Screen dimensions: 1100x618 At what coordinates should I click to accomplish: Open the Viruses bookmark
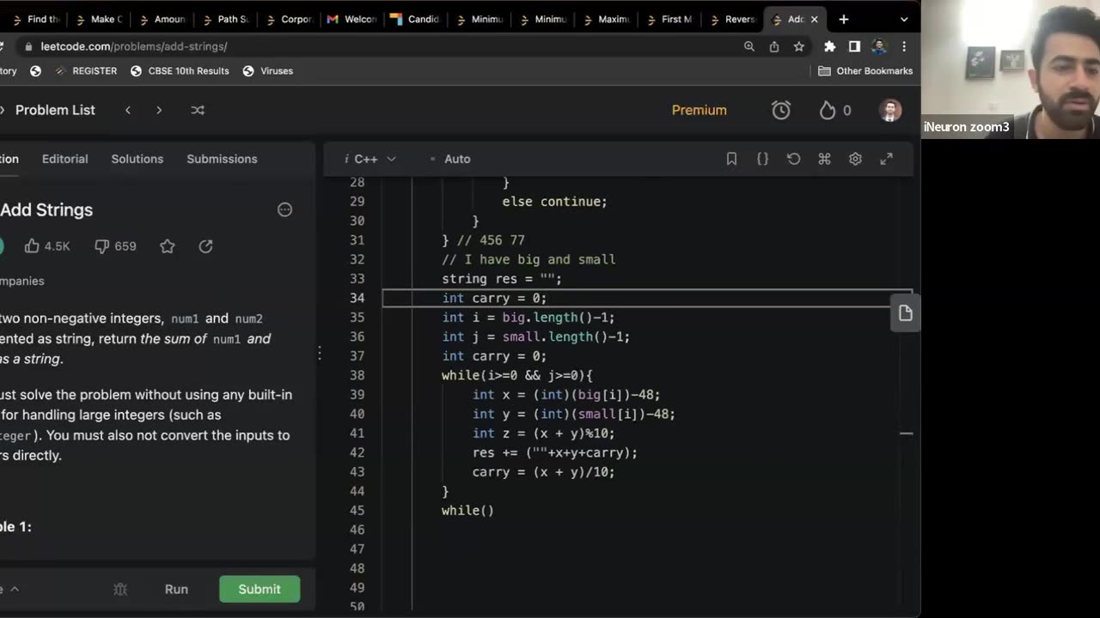[x=268, y=71]
